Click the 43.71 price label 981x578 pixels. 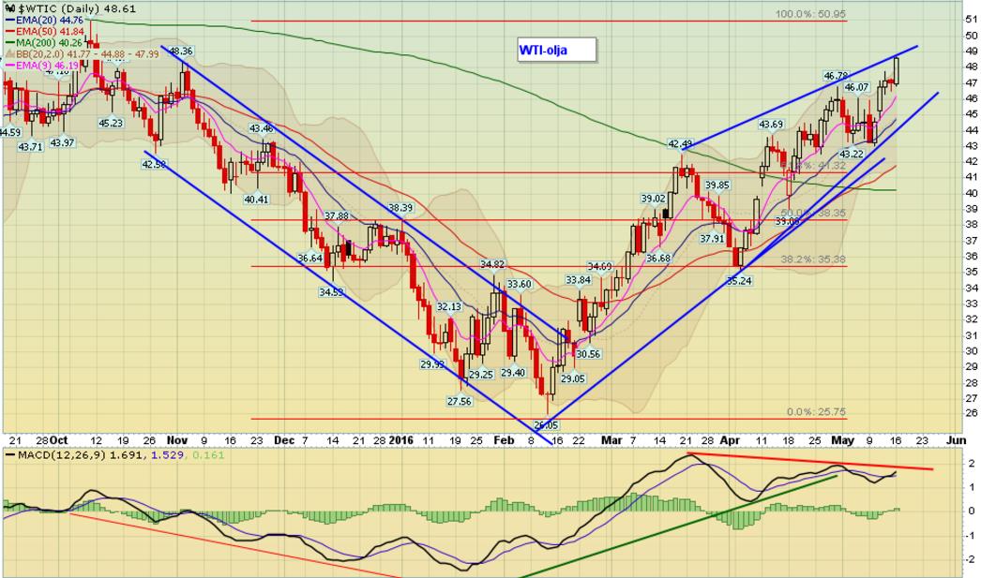coord(30,147)
